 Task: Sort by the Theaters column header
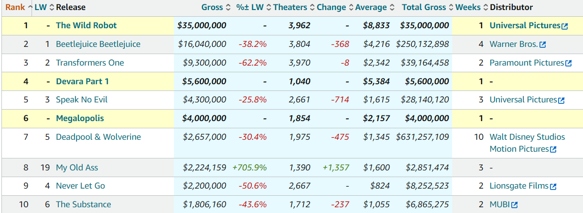point(290,7)
